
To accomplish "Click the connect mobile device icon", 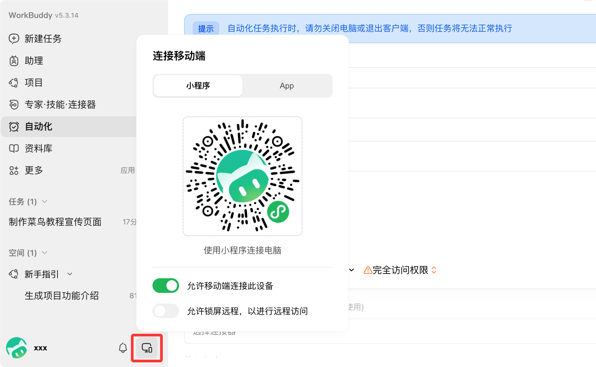I will 147,348.
